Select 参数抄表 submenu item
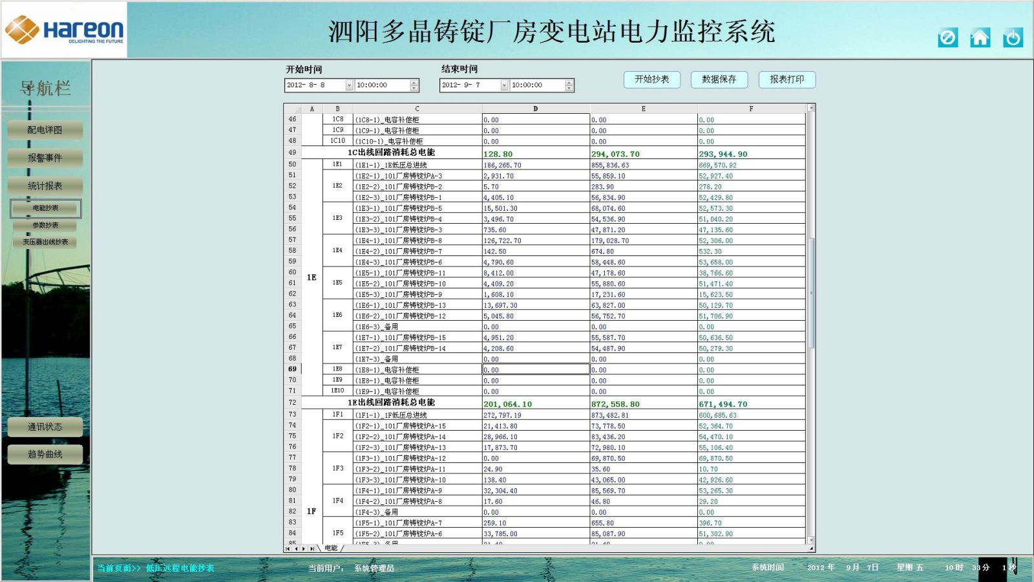This screenshot has width=1034, height=582. click(x=45, y=225)
